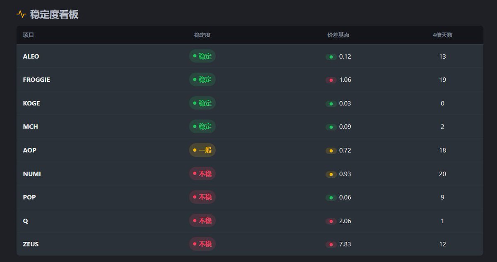Click the 4倍天数 value 20 for NUMI
The image size is (497, 262).
442,174
